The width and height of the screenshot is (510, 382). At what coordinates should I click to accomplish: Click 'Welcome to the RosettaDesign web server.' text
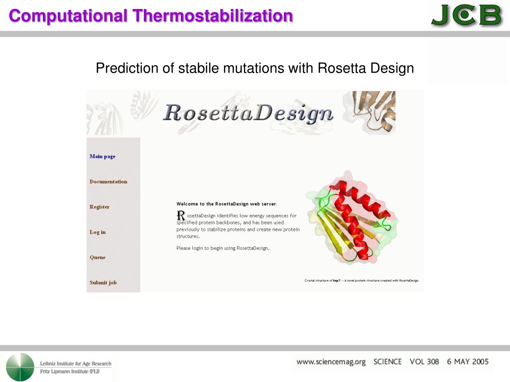coord(227,204)
